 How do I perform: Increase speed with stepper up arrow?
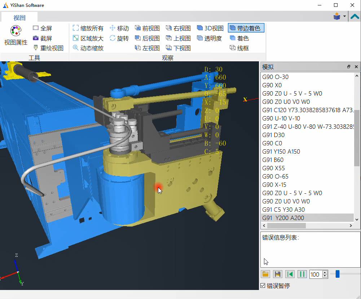pyautogui.click(x=325, y=272)
